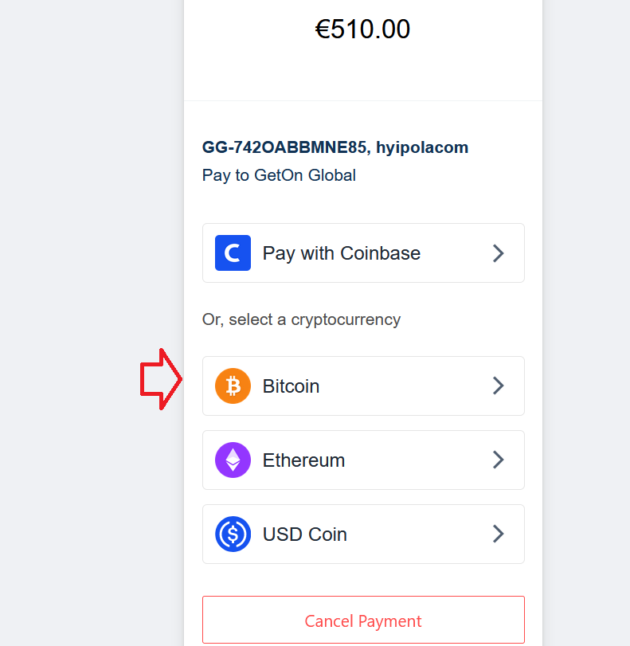630x646 pixels.
Task: Expand the USD Coin row chevron arrow
Action: (x=499, y=534)
